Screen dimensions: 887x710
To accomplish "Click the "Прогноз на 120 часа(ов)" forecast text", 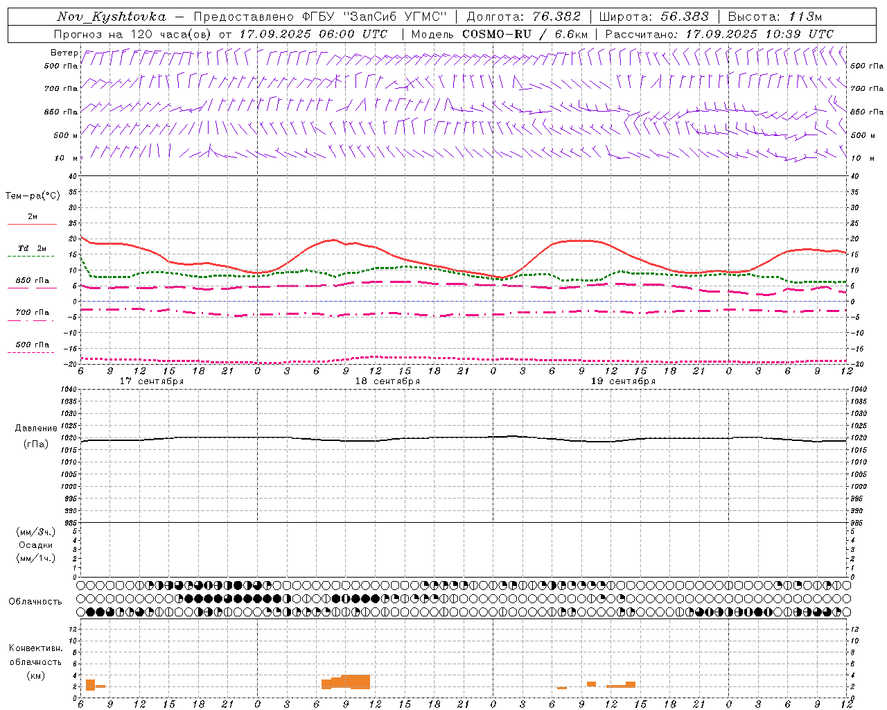I will [134, 34].
